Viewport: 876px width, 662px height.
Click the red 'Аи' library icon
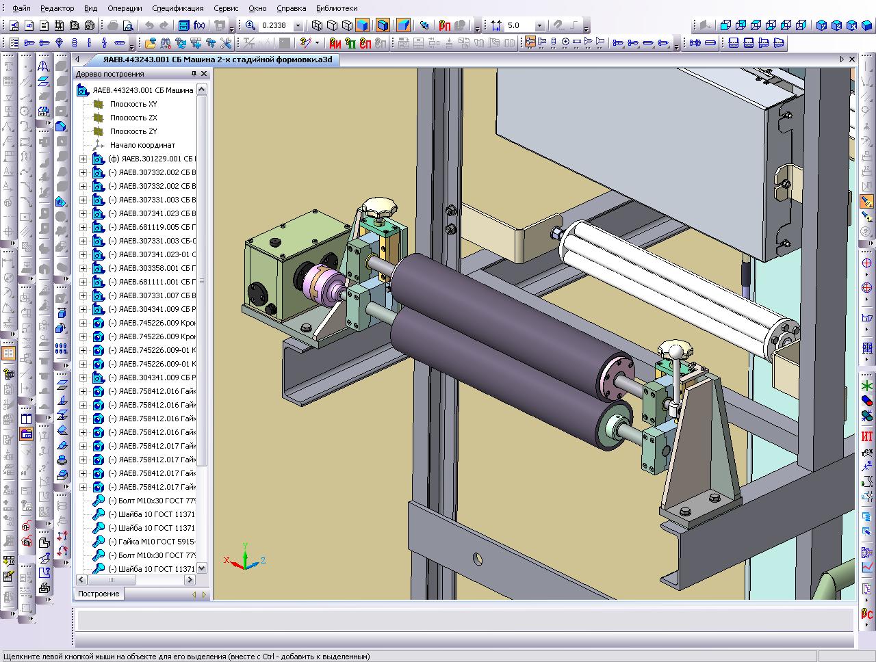(x=335, y=43)
